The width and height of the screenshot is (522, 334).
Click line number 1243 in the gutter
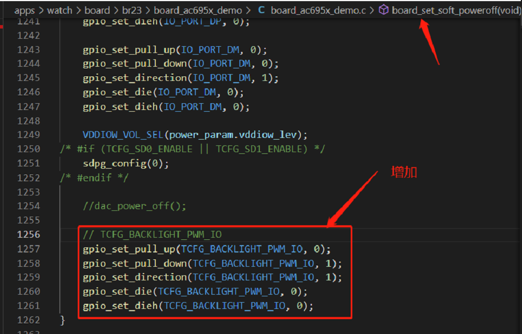29,50
